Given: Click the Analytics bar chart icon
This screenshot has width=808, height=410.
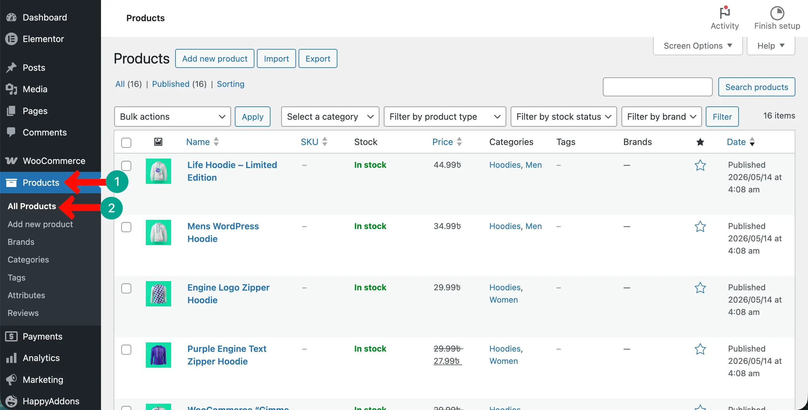Looking at the screenshot, I should (11, 358).
